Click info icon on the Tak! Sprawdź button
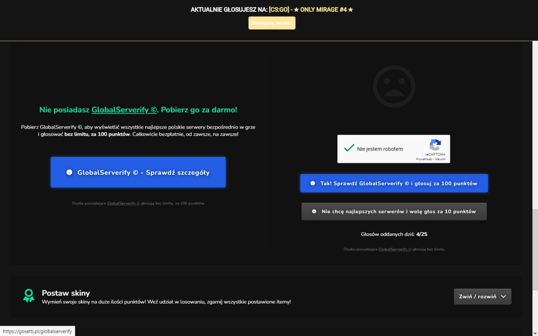The image size is (538, 336). 313,183
